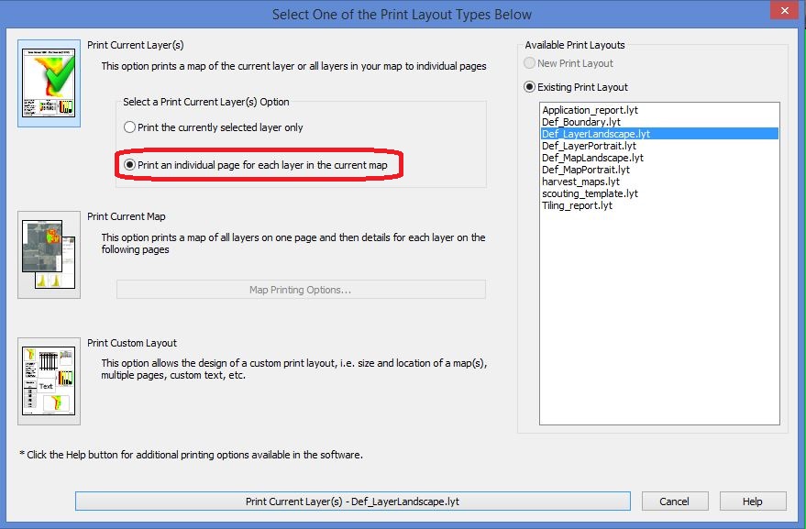Select the Print Current Map icon

tap(50, 256)
